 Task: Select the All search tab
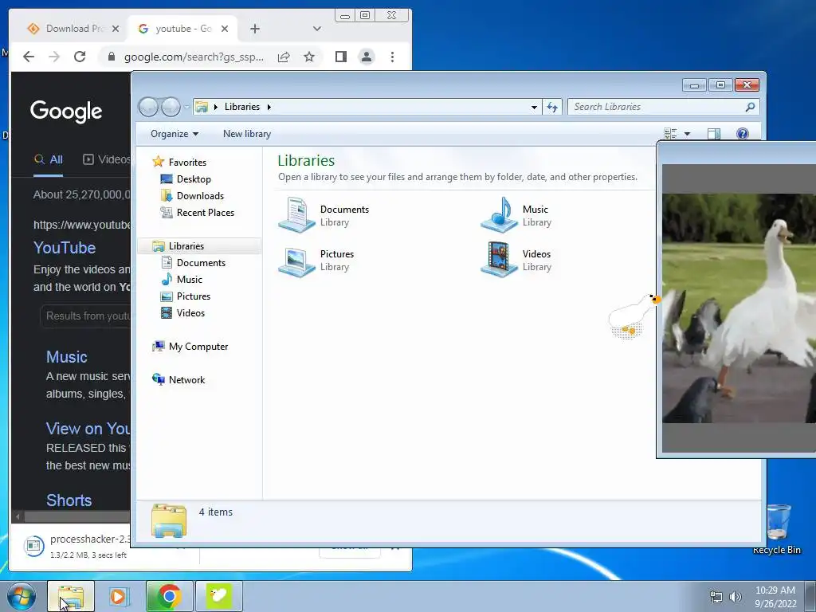[49, 159]
